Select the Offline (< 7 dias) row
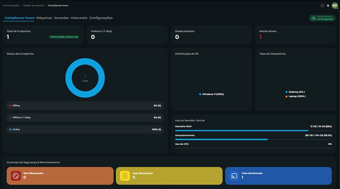The width and height of the screenshot is (340, 189). [85, 118]
